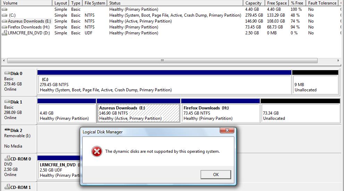
Task: Close the Logical Disk Manager error dialog
Action: [x=227, y=131]
